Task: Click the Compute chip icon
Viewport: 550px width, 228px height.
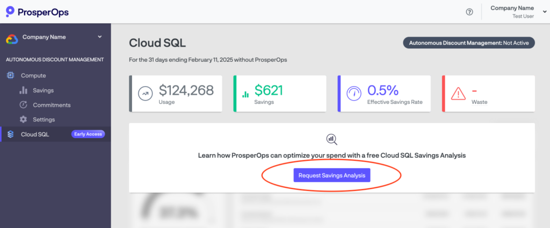Action: pyautogui.click(x=11, y=75)
